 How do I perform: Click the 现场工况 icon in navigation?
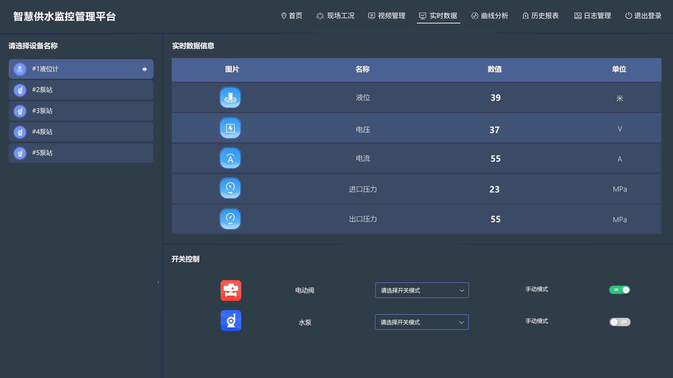point(320,16)
